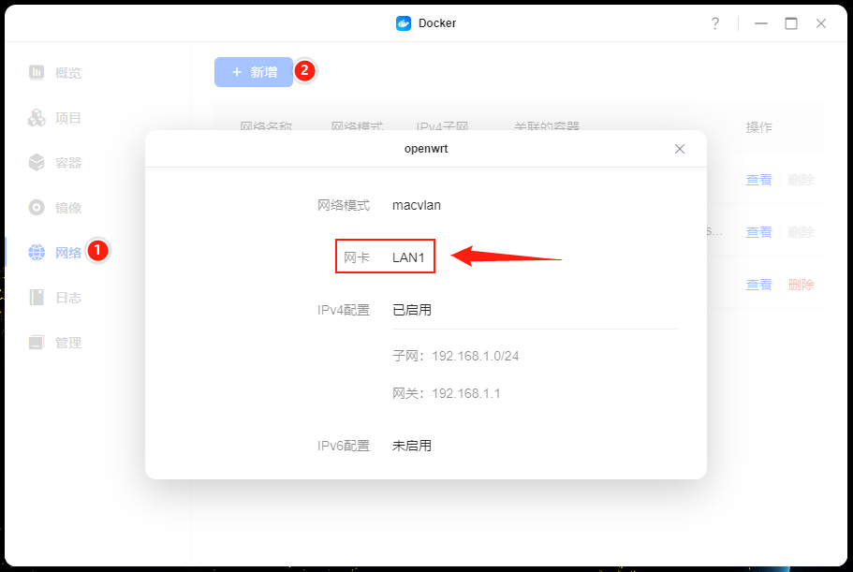853x572 pixels.
Task: Open the 概览 overview section in the sidebar
Action: pos(55,72)
